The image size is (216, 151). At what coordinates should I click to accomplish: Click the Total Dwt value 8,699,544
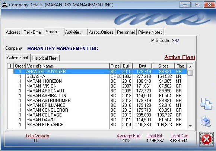(178, 141)
